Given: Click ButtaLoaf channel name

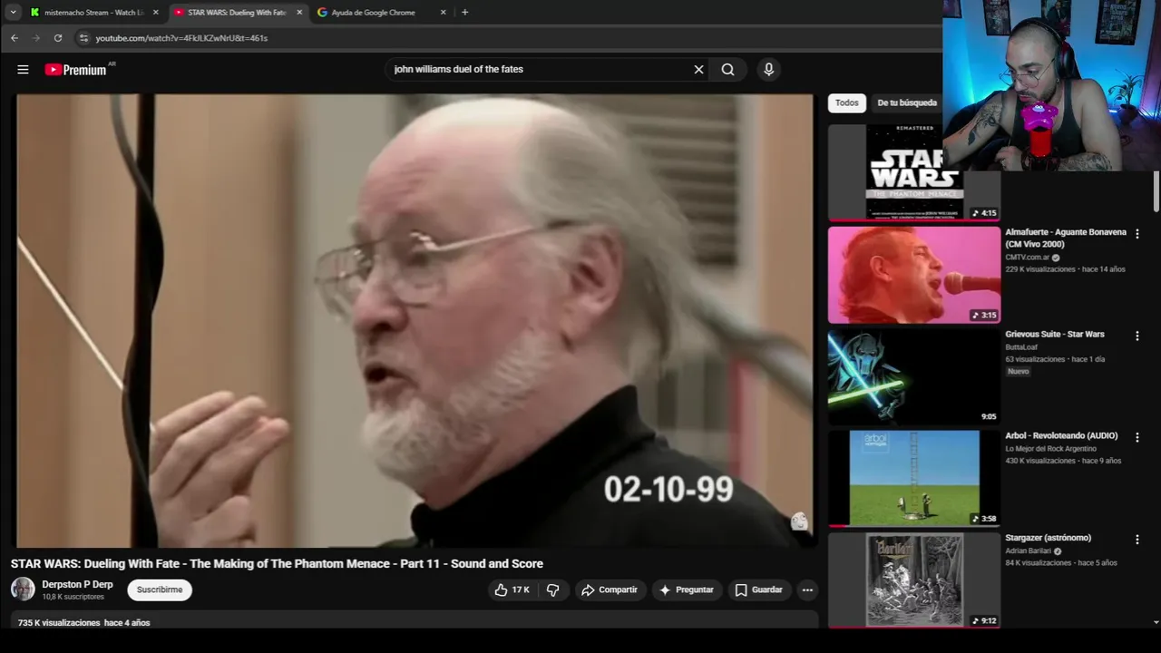Looking at the screenshot, I should click(x=1021, y=346).
